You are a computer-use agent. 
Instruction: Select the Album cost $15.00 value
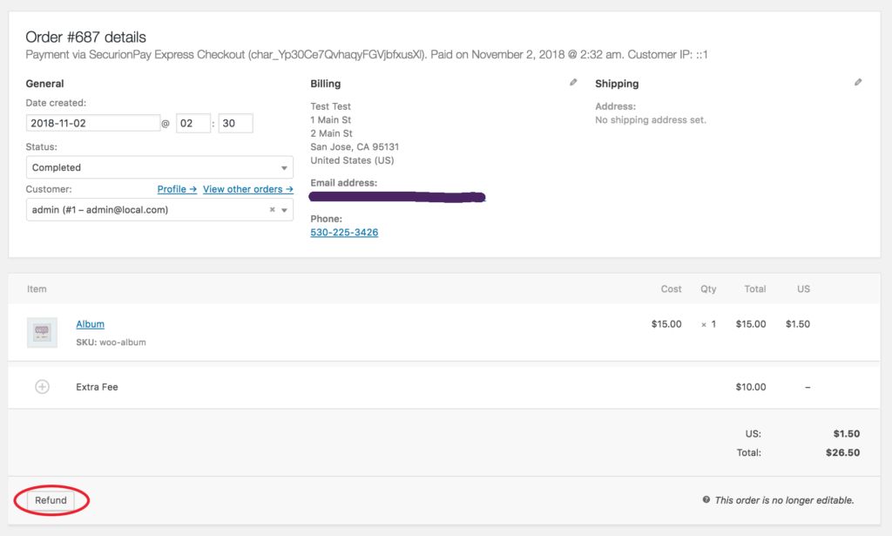click(666, 323)
